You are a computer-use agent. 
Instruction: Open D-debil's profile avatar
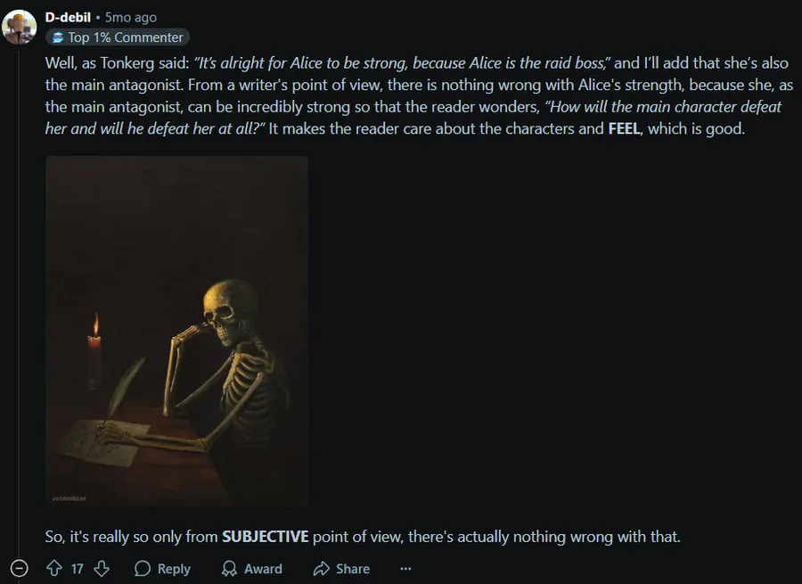click(x=20, y=27)
